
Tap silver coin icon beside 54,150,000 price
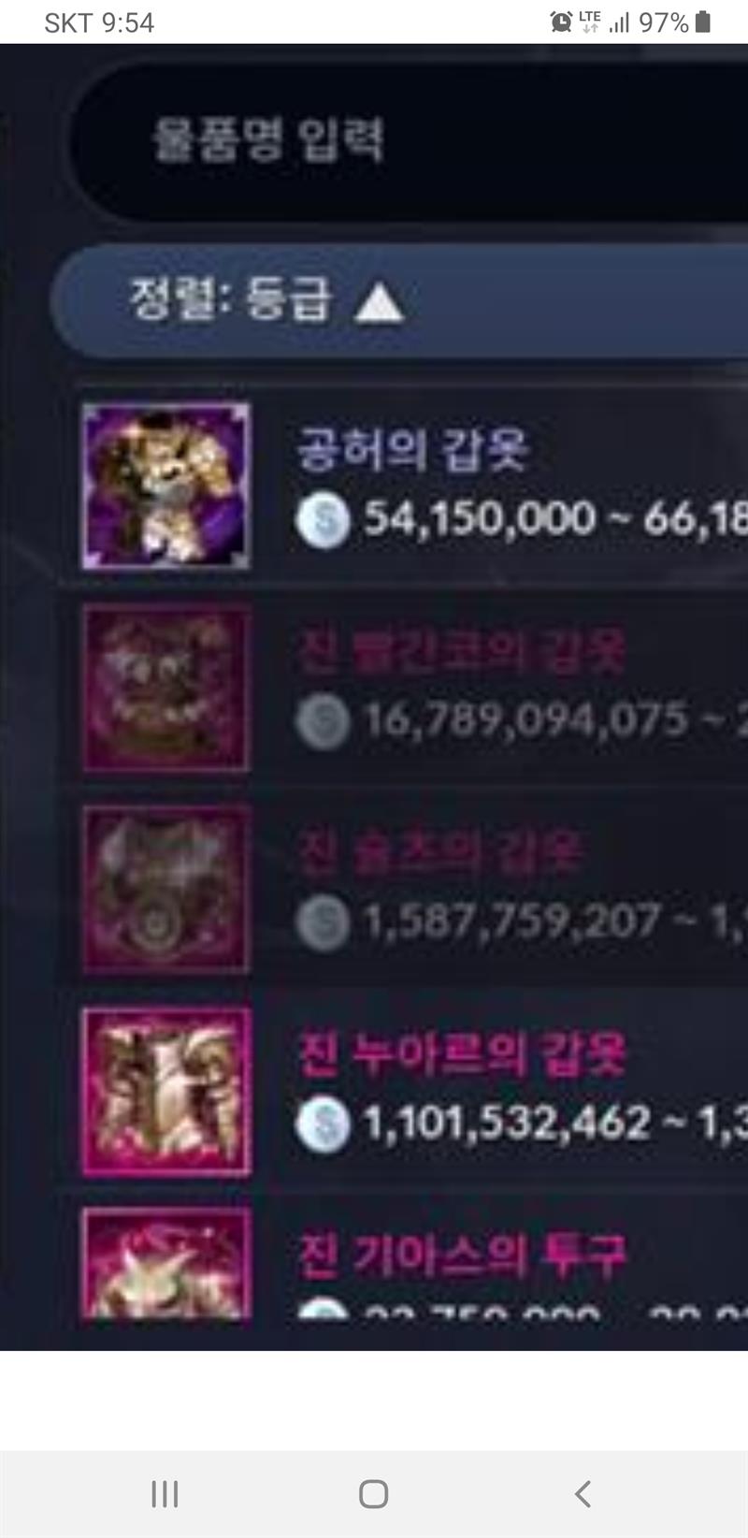click(x=323, y=519)
